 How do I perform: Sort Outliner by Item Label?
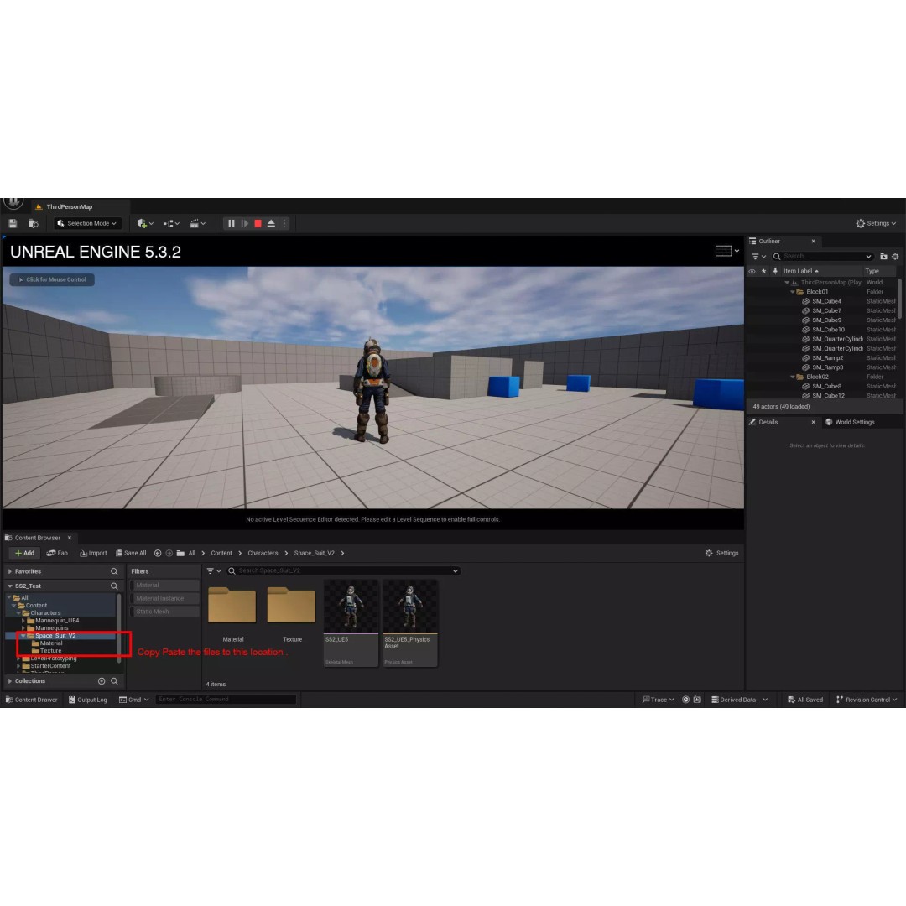[800, 271]
